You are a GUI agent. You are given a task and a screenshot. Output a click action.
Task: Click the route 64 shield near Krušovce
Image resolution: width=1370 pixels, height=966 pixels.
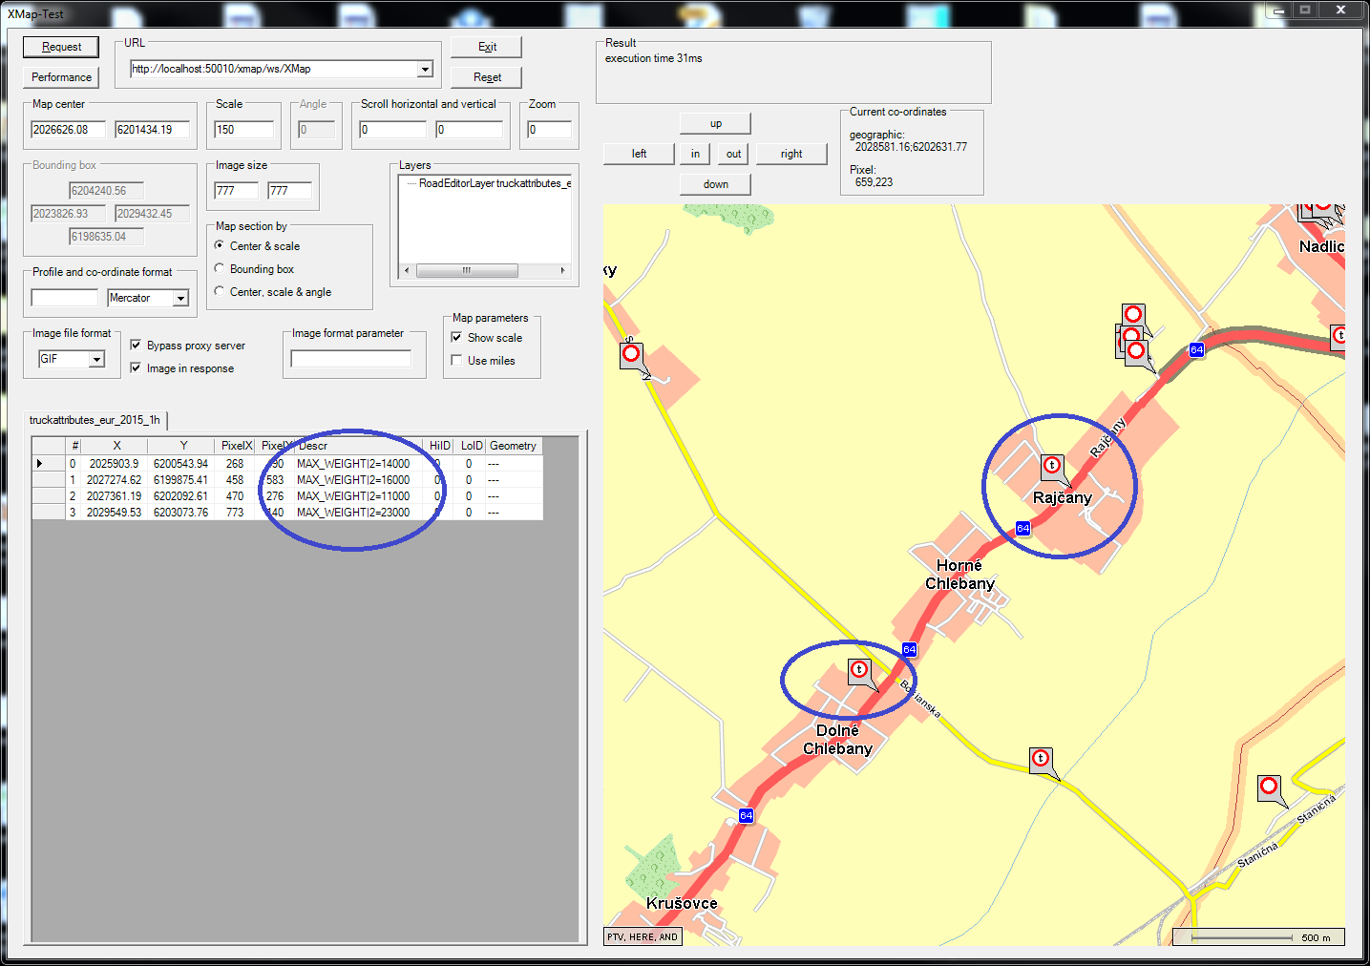tap(746, 816)
